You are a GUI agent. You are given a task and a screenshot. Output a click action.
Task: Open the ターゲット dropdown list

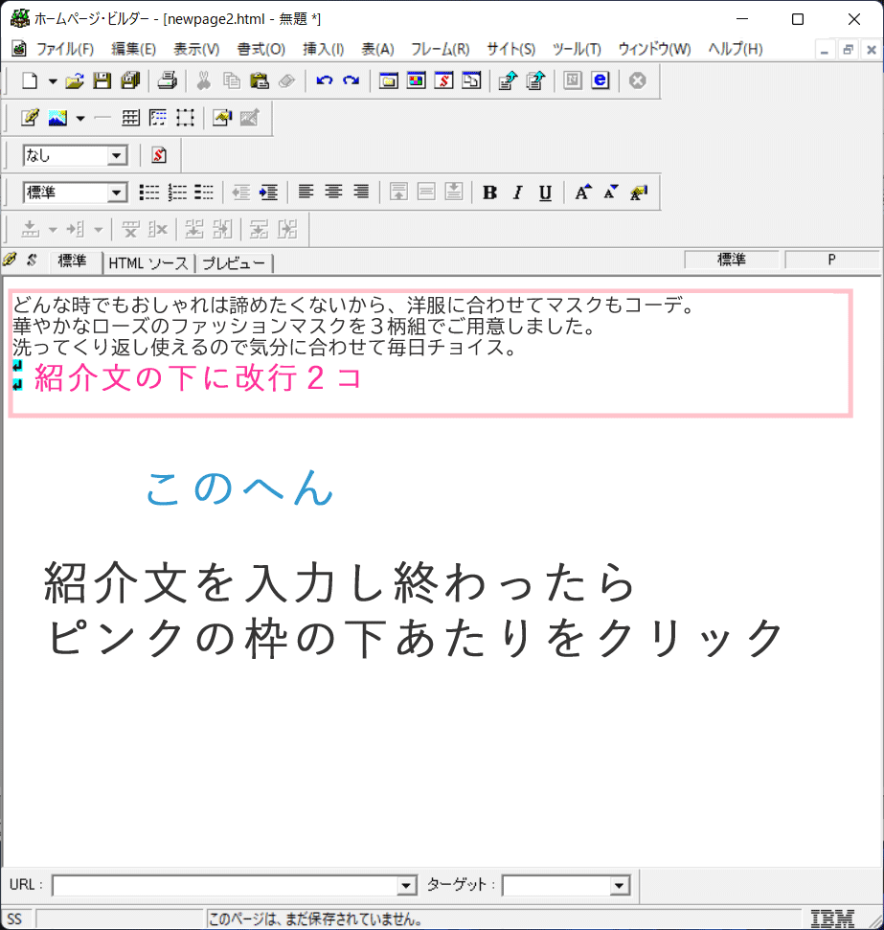coord(619,886)
